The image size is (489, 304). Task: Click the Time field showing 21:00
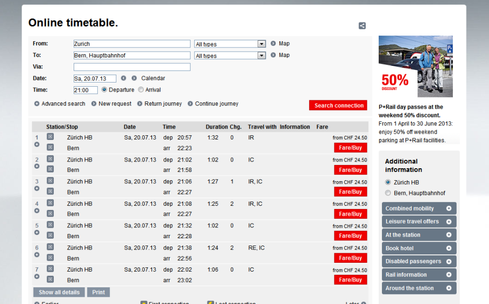pos(86,90)
